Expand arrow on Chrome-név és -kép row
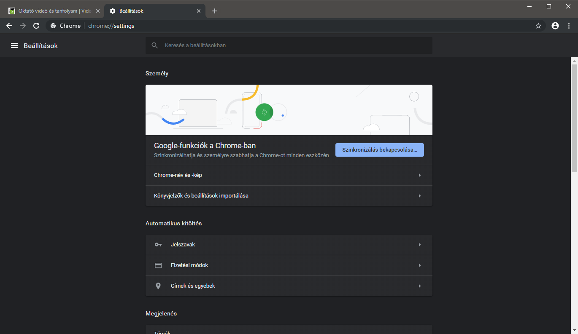This screenshot has height=334, width=578. point(420,175)
